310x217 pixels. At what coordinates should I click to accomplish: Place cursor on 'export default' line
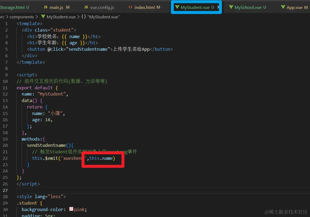pyautogui.click(x=37, y=88)
